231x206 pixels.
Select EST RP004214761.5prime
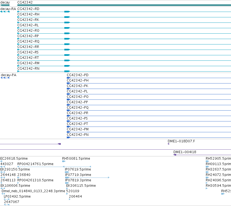pyautogui.click(x=35, y=164)
